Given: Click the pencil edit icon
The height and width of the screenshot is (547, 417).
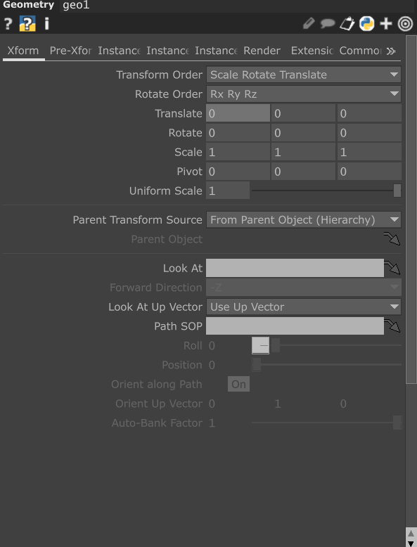Looking at the screenshot, I should point(309,24).
